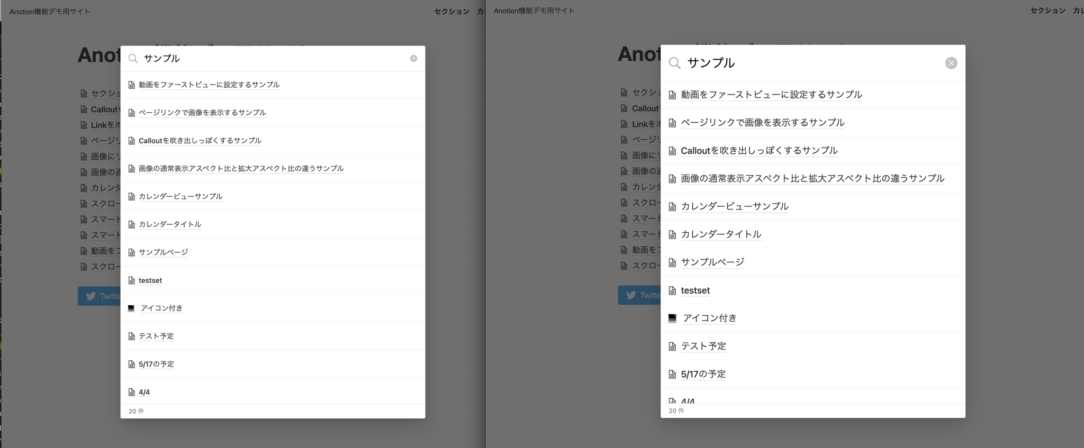
Task: Click the page icon beside Calloutを吹き出し in the right results
Action: pos(672,151)
